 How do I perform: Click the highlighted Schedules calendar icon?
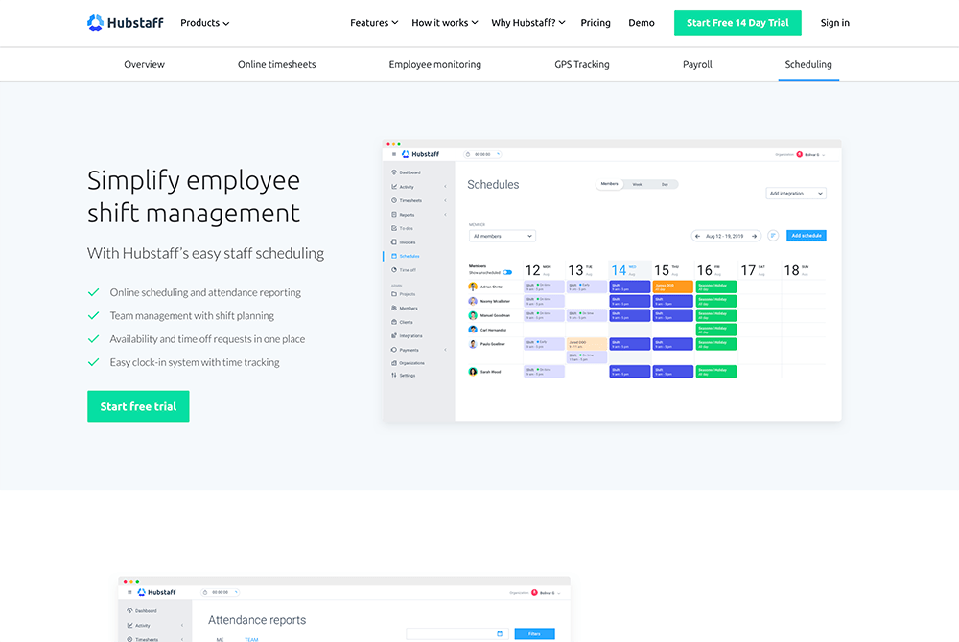[x=394, y=256]
